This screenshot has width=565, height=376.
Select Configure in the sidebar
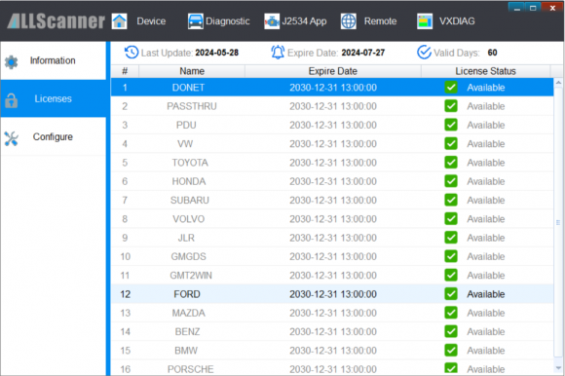tap(54, 136)
